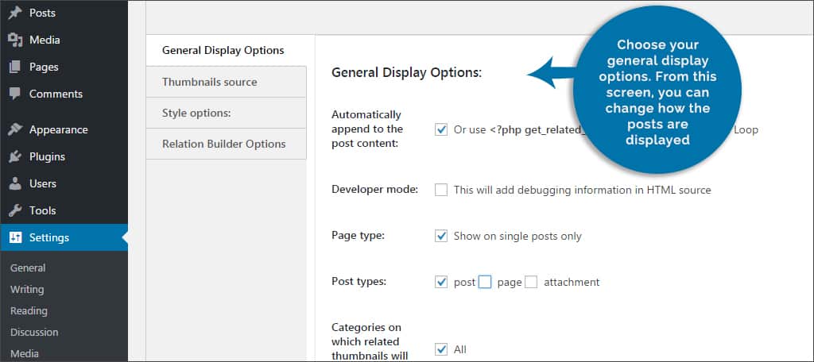814x362 pixels.
Task: Click the Users person icon
Action: [15, 183]
